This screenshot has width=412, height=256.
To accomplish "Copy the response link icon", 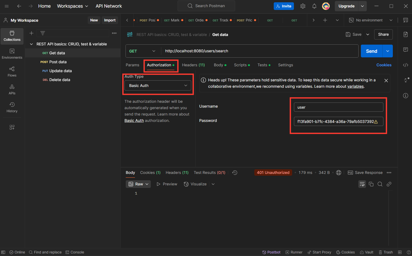I will coord(389,184).
